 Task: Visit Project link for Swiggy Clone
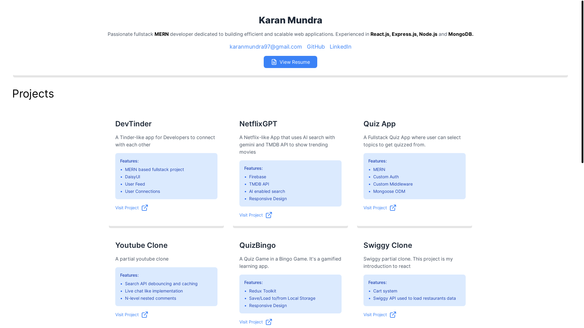(380, 315)
